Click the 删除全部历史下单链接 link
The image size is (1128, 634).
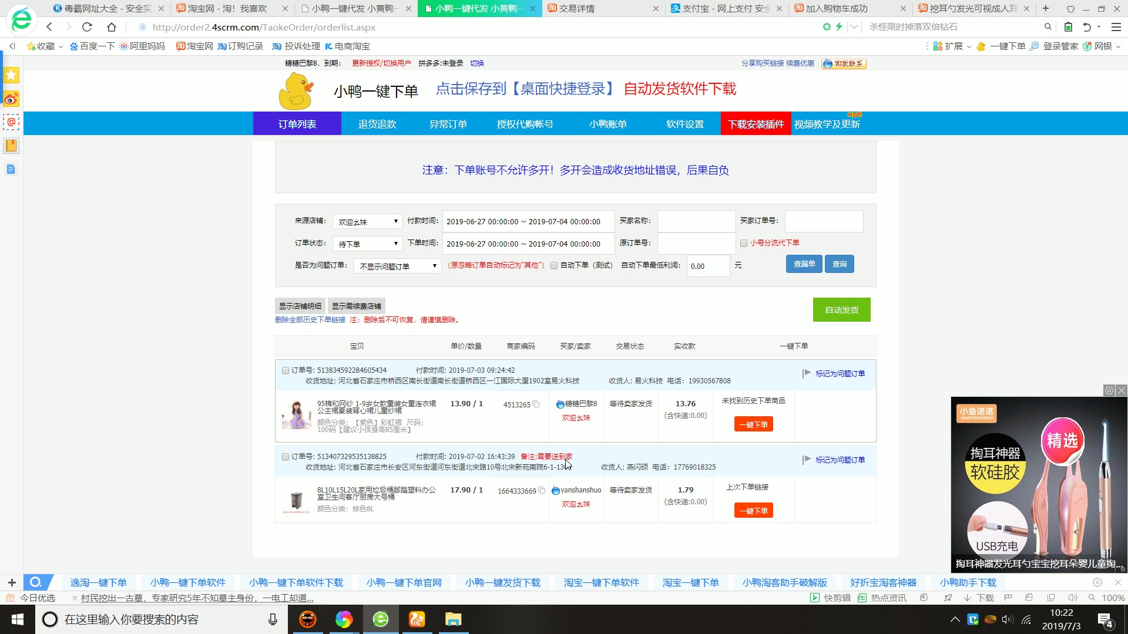[x=310, y=320]
